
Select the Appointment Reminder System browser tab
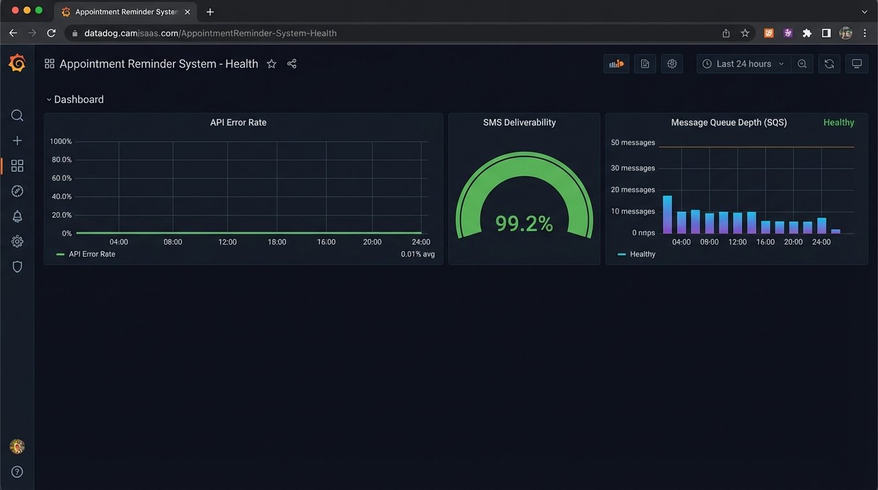126,12
